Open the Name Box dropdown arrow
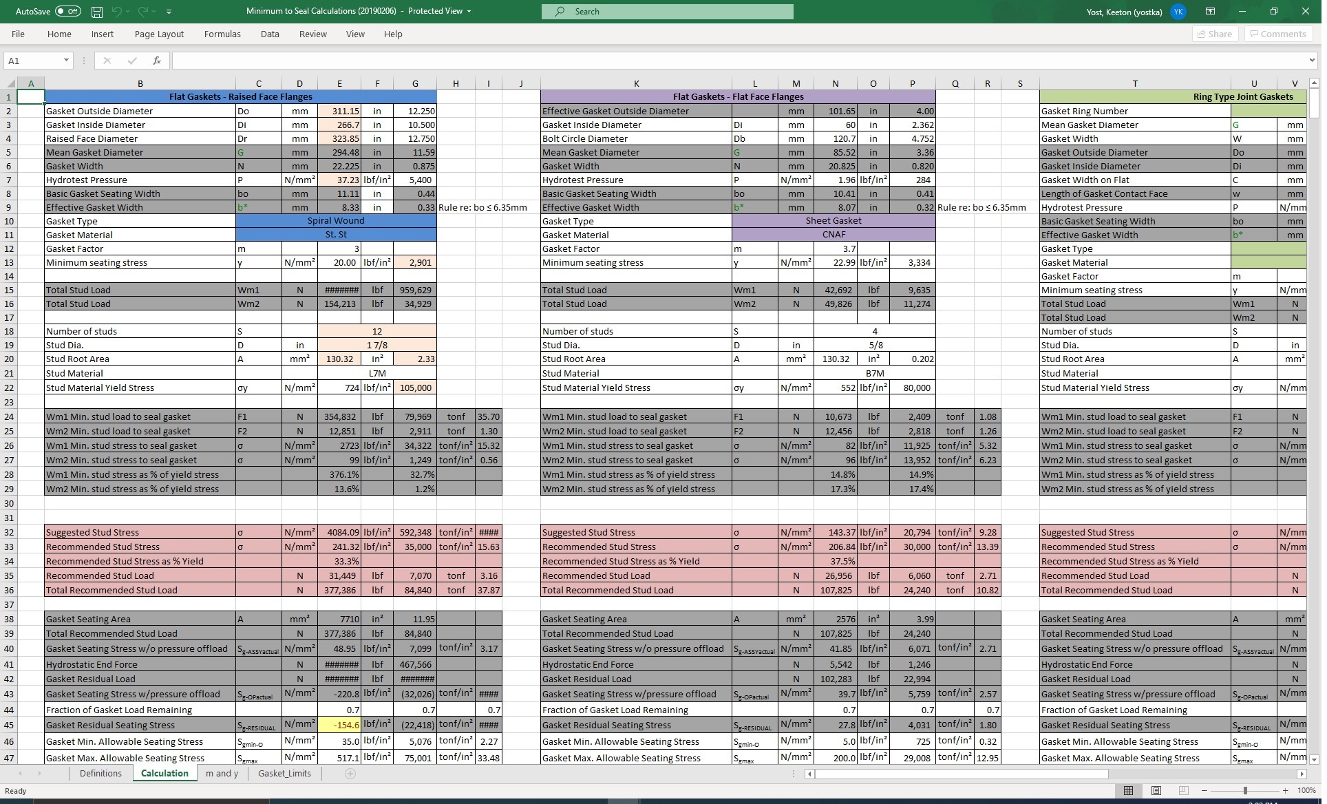Image resolution: width=1327 pixels, height=804 pixels. tap(66, 61)
